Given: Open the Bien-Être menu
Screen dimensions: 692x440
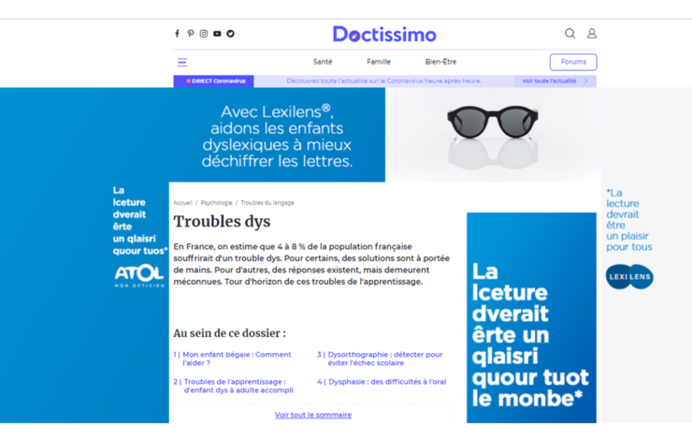Looking at the screenshot, I should (440, 62).
